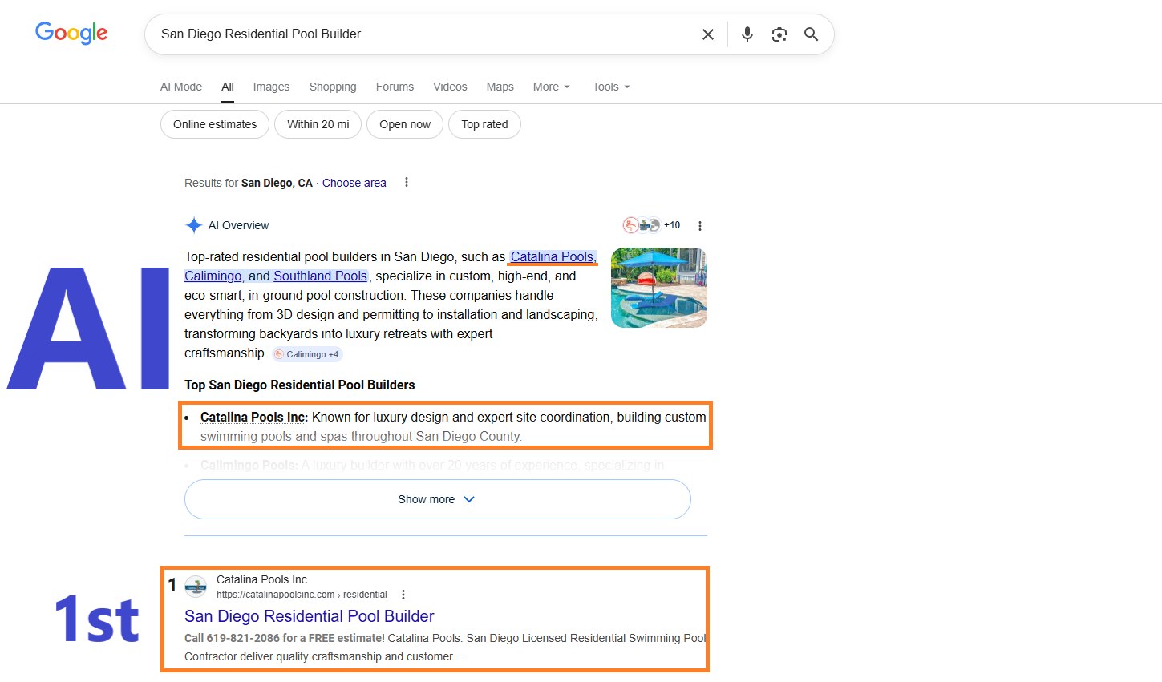Open the AI Overview three-dot menu
Screen dimensions: 1162x682
pyautogui.click(x=700, y=226)
